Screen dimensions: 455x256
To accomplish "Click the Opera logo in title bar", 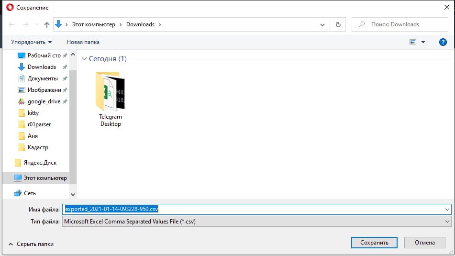I will click(10, 7).
